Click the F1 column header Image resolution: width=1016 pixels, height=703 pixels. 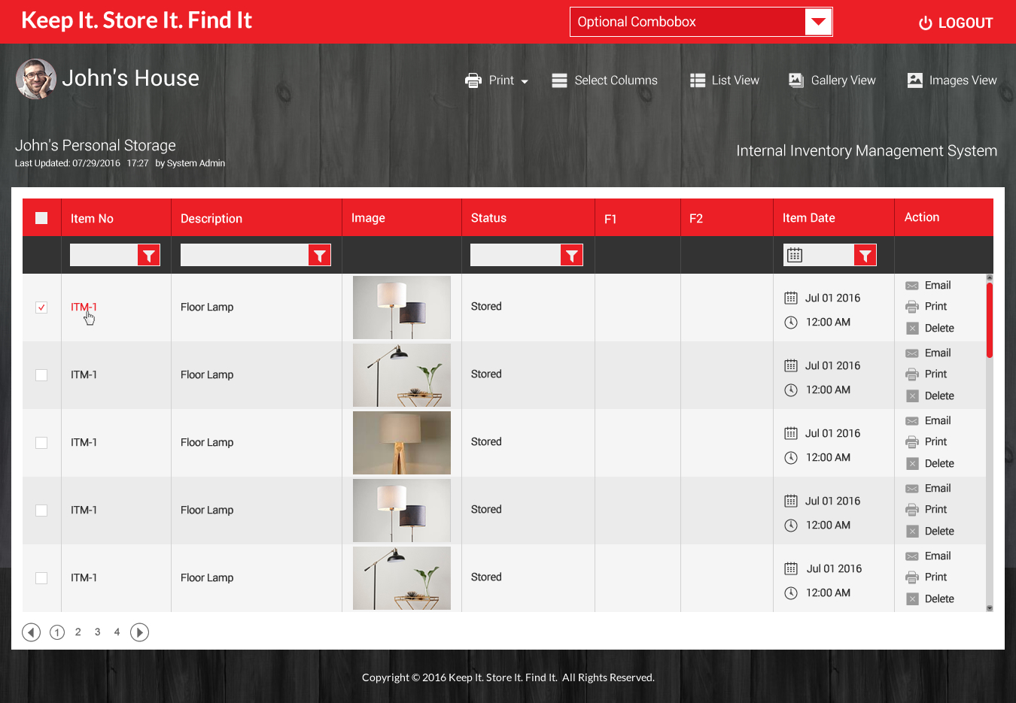[x=610, y=219]
